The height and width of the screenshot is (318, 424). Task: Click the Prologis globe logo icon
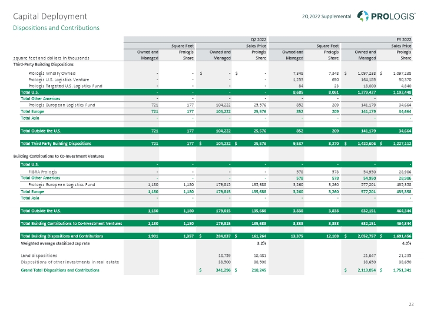click(363, 16)
